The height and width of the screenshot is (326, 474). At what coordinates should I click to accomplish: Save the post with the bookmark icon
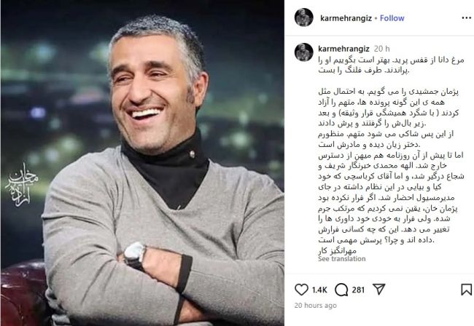(x=466, y=290)
